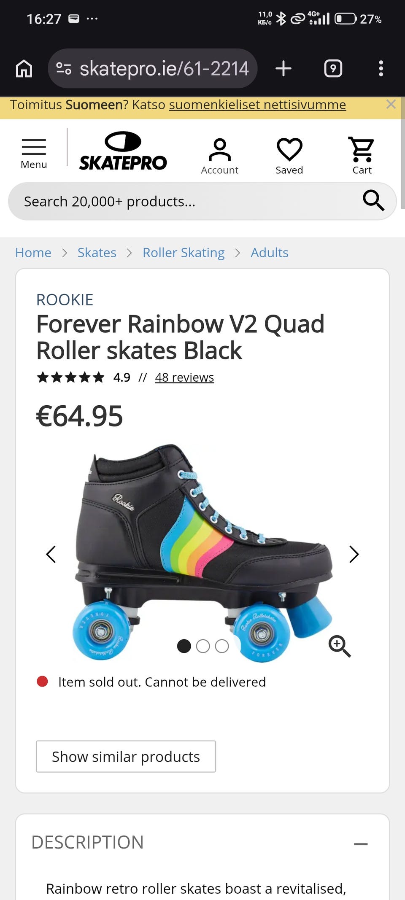
Task: Select the first image dot indicator
Action: 184,646
